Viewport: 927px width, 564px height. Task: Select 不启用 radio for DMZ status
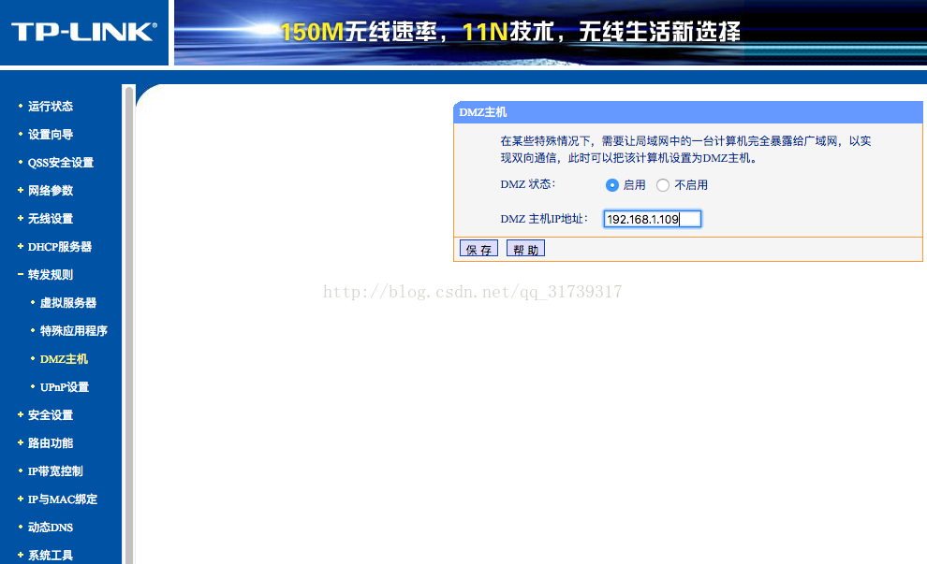tap(663, 185)
